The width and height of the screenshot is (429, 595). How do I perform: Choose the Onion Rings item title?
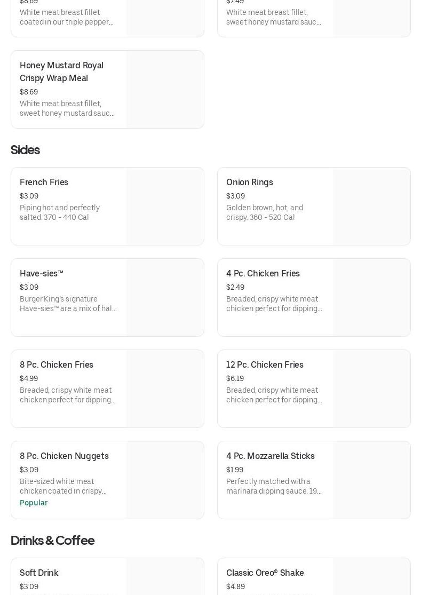(x=249, y=183)
